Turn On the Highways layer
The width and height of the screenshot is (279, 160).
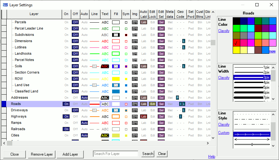[x=66, y=117]
